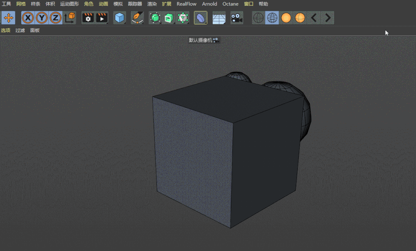Toggle the Y axis lock
The image size is (416, 251).
pyautogui.click(x=42, y=18)
